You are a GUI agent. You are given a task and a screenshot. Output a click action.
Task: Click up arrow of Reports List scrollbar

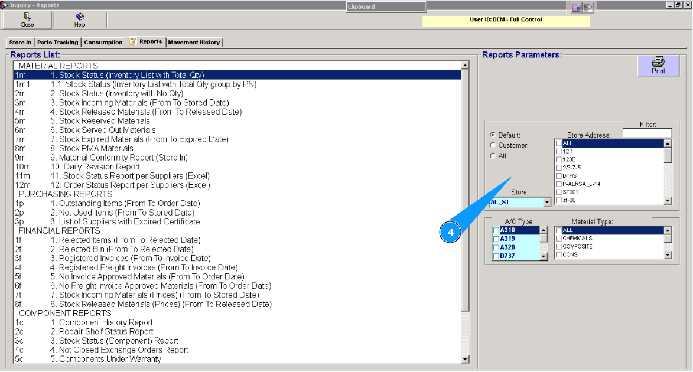465,66
